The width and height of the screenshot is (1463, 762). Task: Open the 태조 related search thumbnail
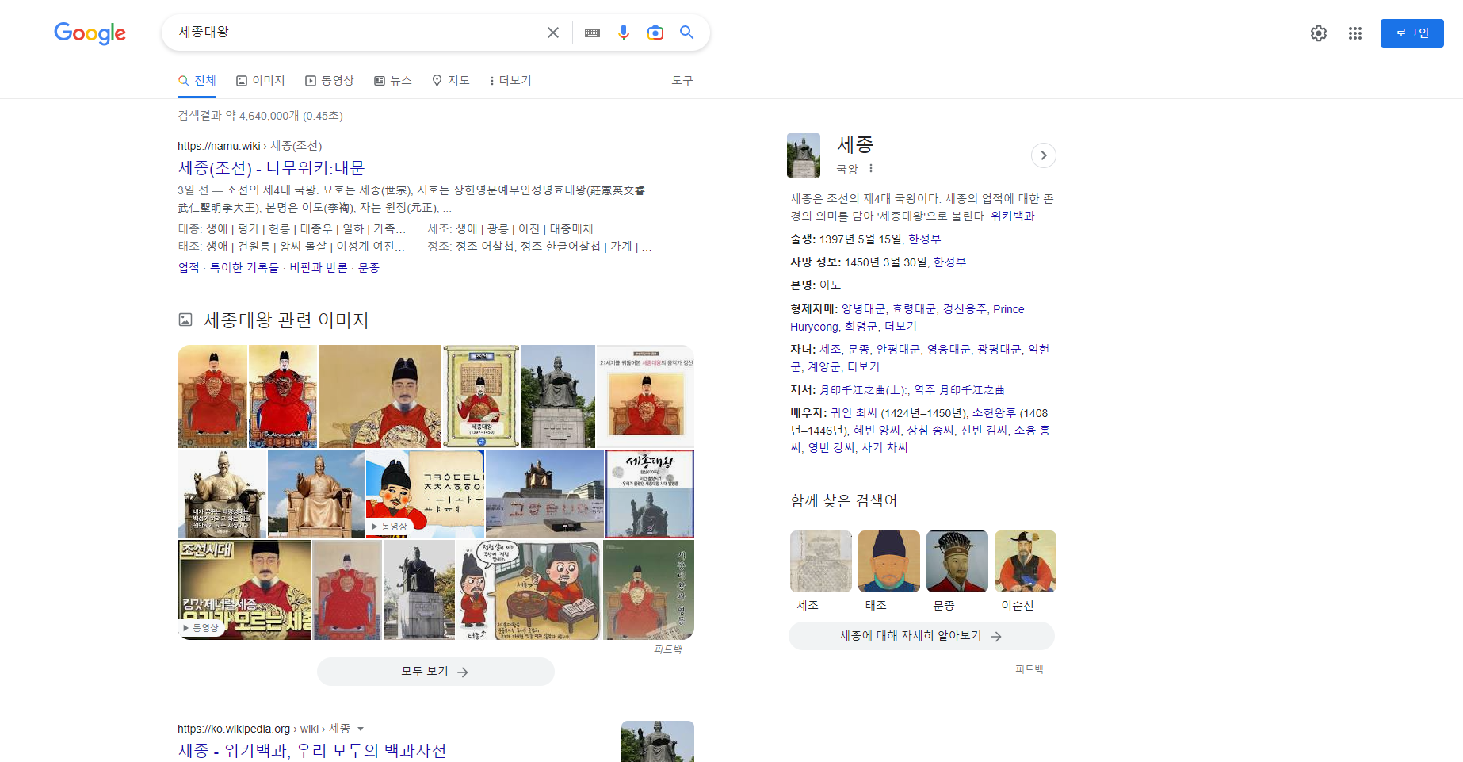[x=889, y=561]
